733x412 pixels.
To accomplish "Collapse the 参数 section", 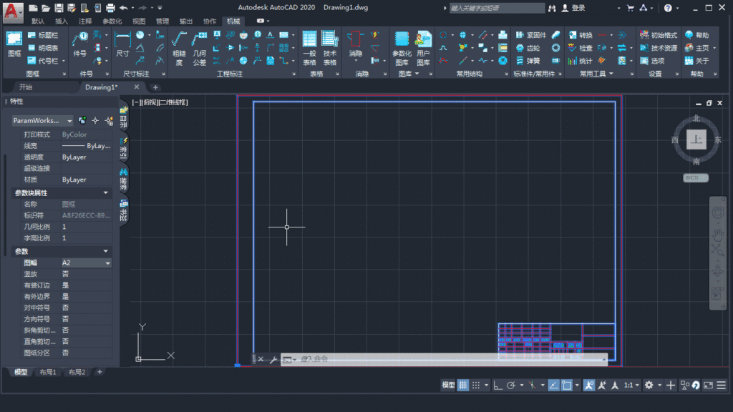I will pos(106,251).
